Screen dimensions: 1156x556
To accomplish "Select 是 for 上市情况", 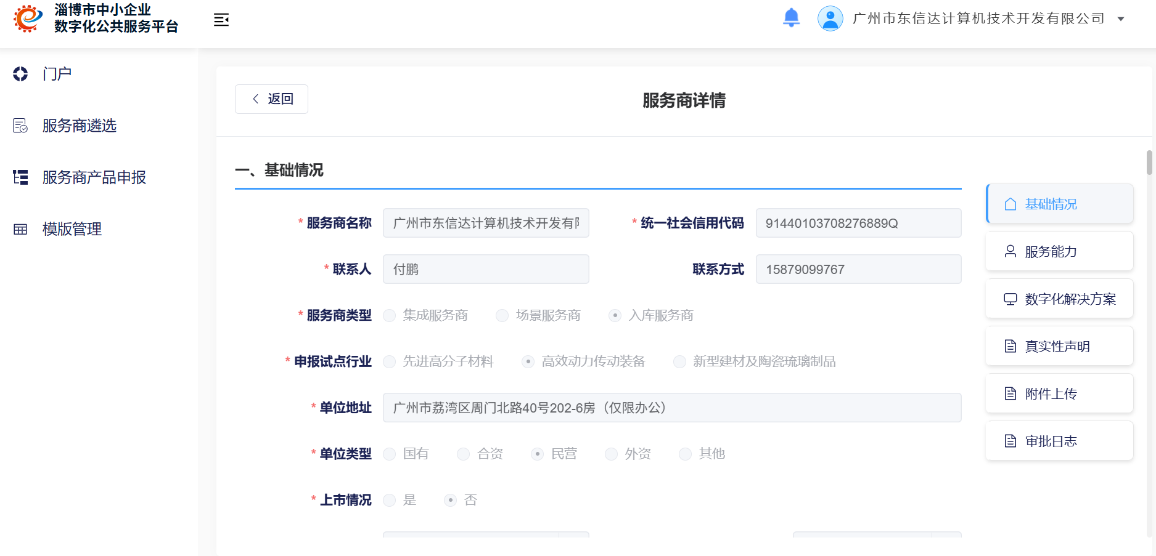I will click(389, 500).
